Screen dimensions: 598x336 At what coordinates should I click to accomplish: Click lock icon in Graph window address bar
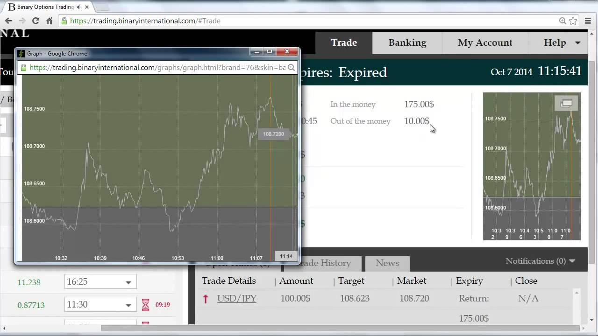[23, 67]
